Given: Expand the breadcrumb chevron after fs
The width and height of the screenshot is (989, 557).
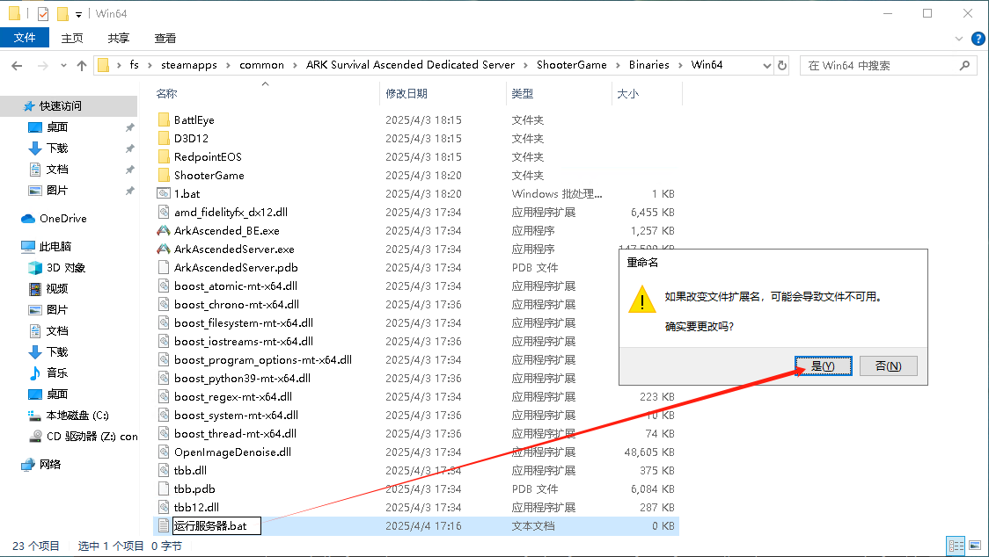Looking at the screenshot, I should [x=150, y=65].
